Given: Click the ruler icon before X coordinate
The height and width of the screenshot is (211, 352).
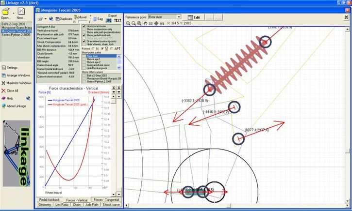Looking at the screenshot, I should (x=162, y=23).
